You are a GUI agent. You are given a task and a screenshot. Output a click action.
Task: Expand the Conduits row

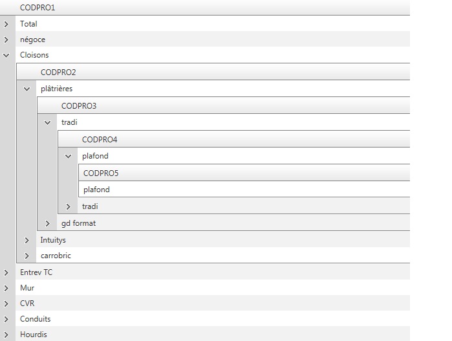pyautogui.click(x=6, y=319)
